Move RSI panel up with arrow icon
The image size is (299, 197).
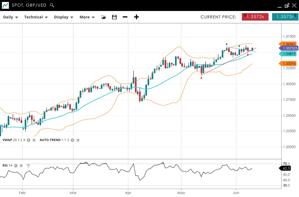[x=28, y=165]
